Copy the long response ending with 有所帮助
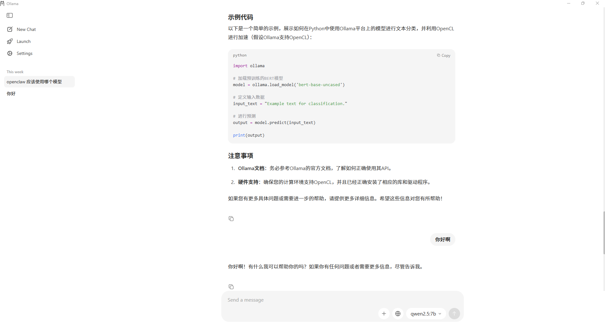The image size is (605, 324). tap(231, 219)
